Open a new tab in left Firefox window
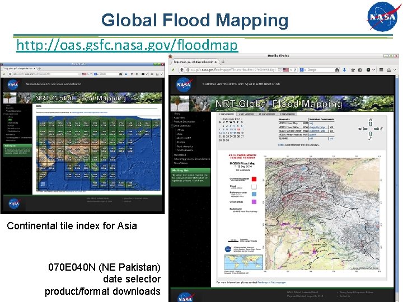 click(39, 69)
